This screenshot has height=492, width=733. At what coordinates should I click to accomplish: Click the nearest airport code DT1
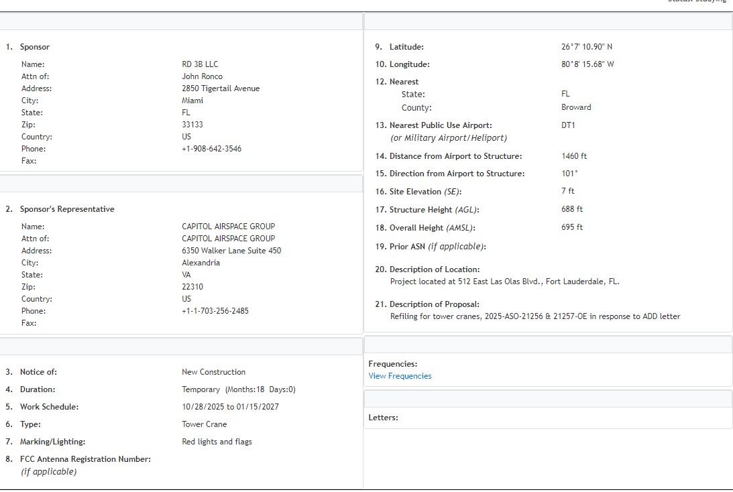568,125
